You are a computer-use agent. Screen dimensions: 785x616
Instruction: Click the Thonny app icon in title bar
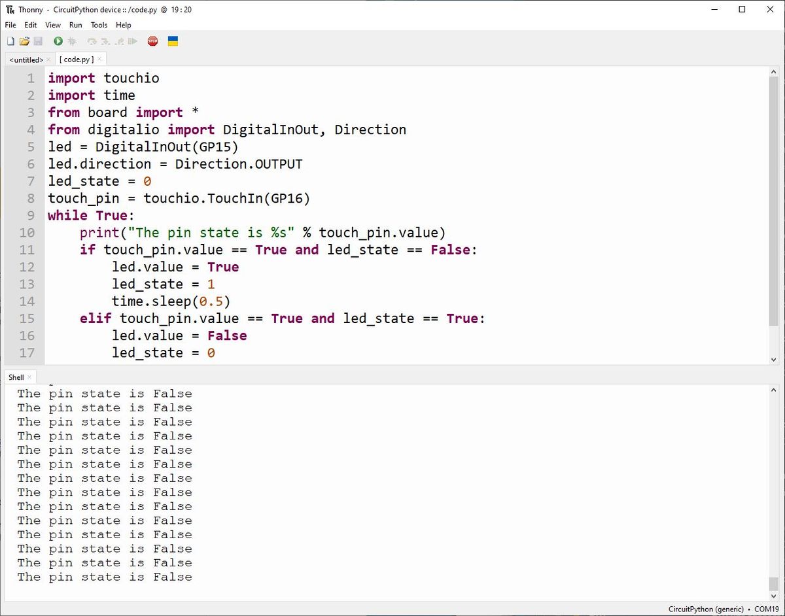[x=10, y=10]
